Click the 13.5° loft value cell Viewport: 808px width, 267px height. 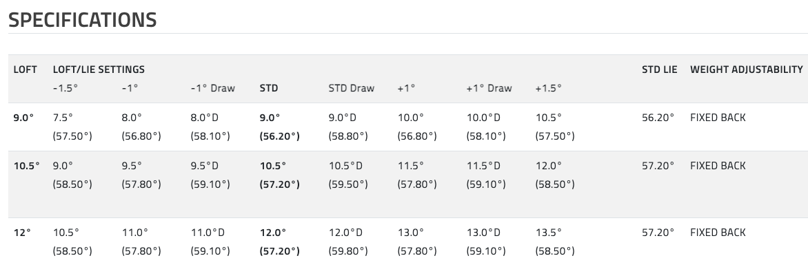(x=549, y=233)
